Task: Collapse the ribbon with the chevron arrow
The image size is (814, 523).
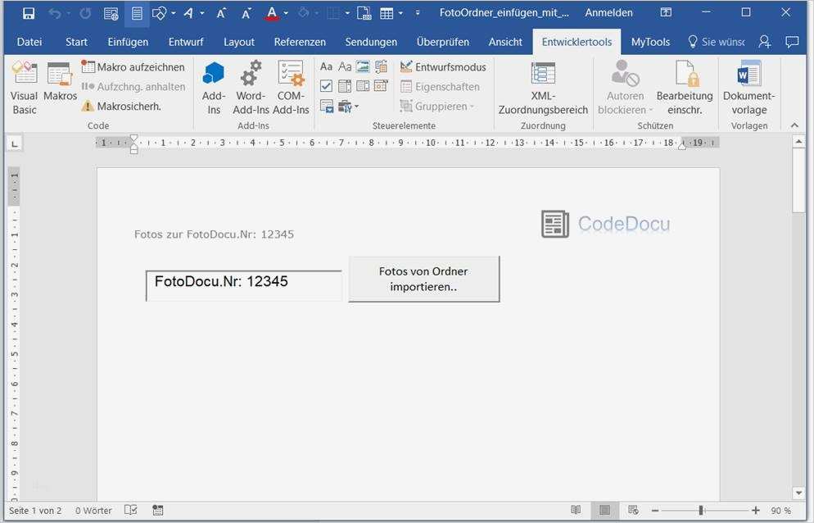Action: [794, 125]
